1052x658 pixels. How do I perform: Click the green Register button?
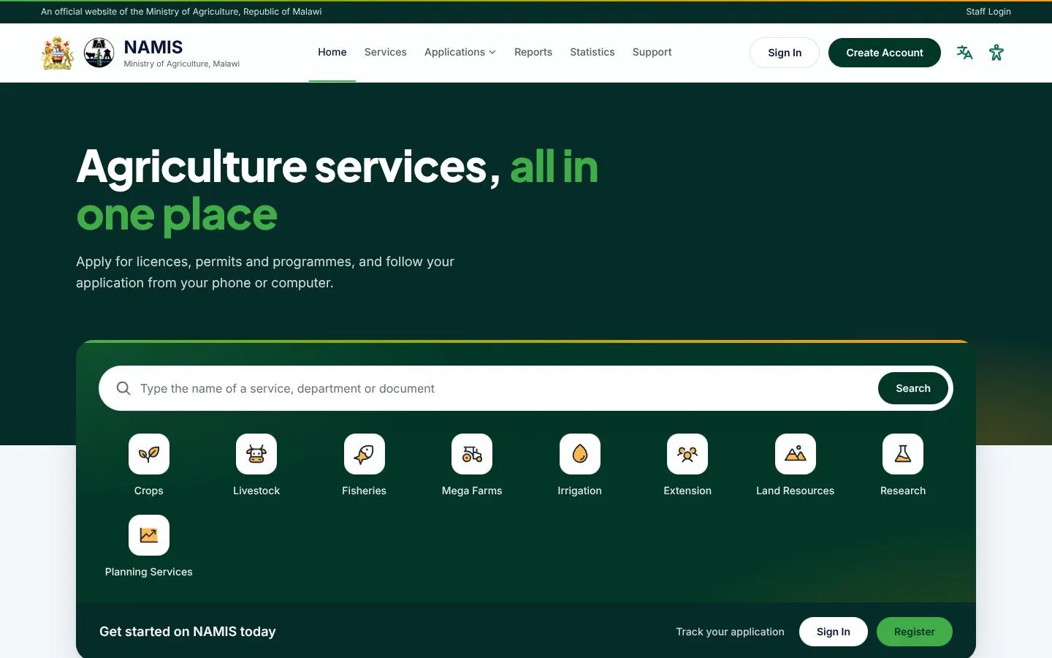pyautogui.click(x=915, y=632)
